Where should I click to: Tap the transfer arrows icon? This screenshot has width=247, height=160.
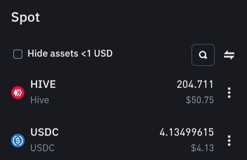(x=229, y=55)
